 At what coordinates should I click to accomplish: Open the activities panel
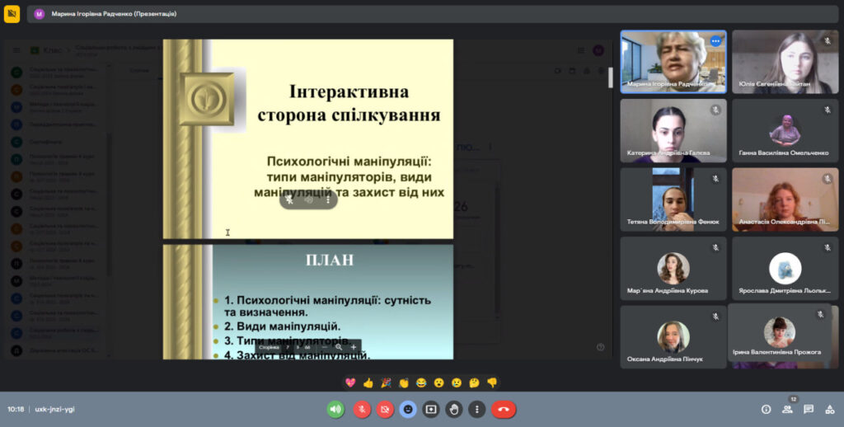click(x=829, y=409)
